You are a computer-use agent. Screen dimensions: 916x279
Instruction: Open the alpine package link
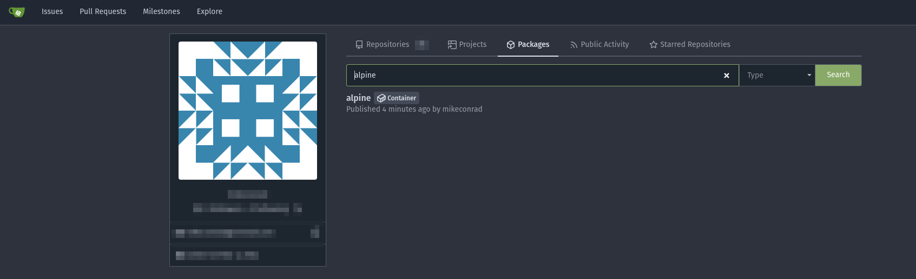tap(358, 98)
